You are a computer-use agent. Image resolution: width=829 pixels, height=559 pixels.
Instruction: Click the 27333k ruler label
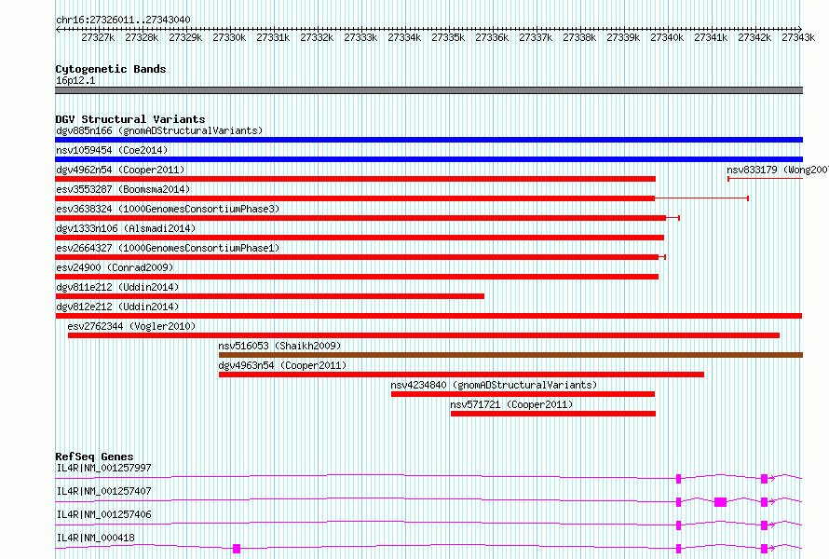360,37
